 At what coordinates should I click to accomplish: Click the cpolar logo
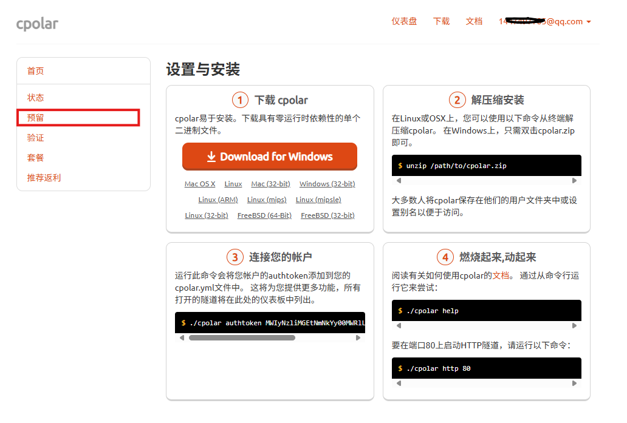(x=37, y=24)
